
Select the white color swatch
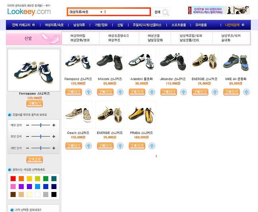(38, 194)
